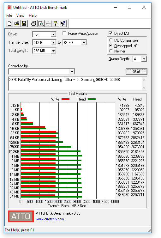Click the green Read legend swatch
Image resolution: width=161 pixels, height=238 pixels.
click(92, 99)
